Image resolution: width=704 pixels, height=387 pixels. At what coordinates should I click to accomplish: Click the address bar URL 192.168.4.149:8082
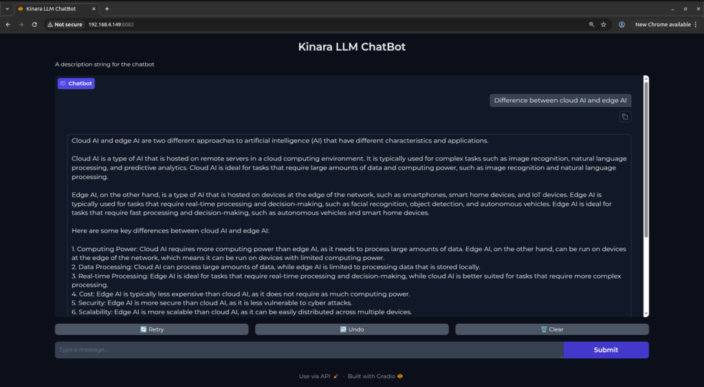click(x=111, y=25)
